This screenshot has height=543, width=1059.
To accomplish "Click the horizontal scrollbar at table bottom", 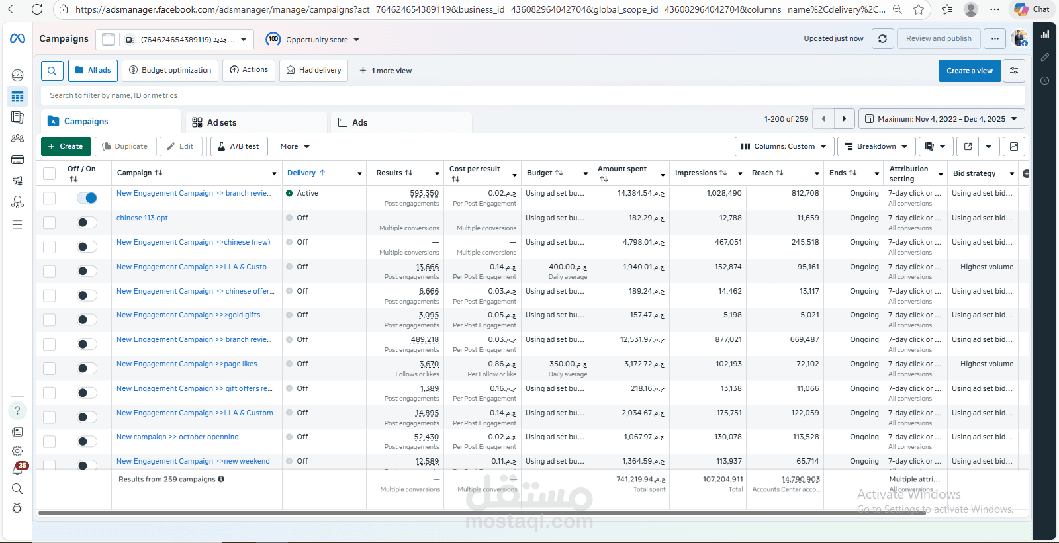I will 482,513.
